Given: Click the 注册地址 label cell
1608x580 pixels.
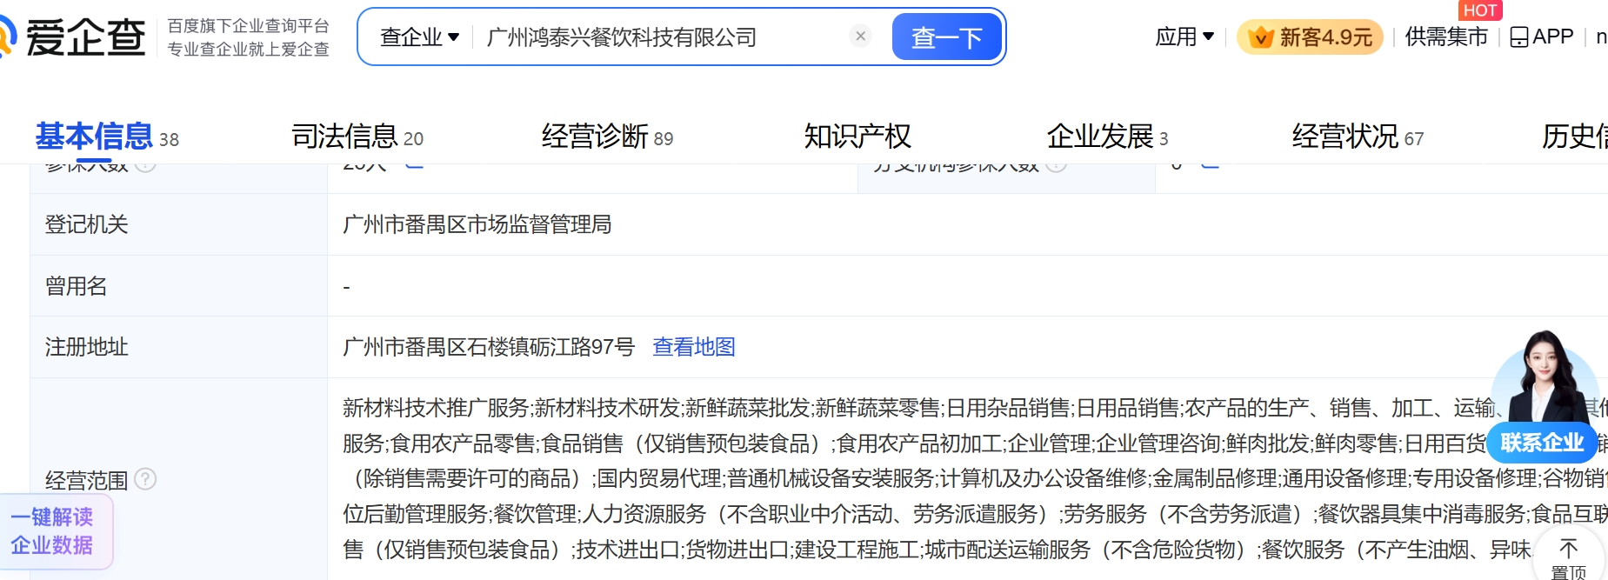Looking at the screenshot, I should coord(178,347).
